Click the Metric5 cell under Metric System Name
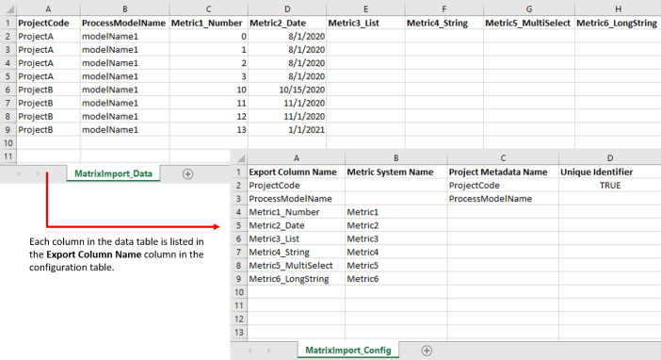The height and width of the screenshot is (360, 661). coord(395,266)
